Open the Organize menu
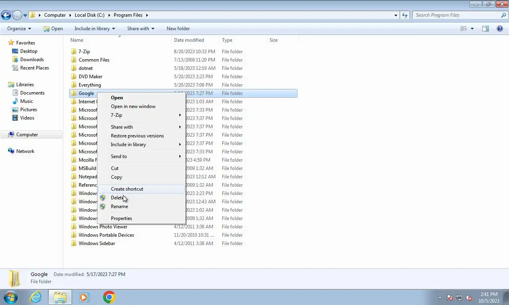Viewport: 509px width, 305px height. click(x=19, y=29)
